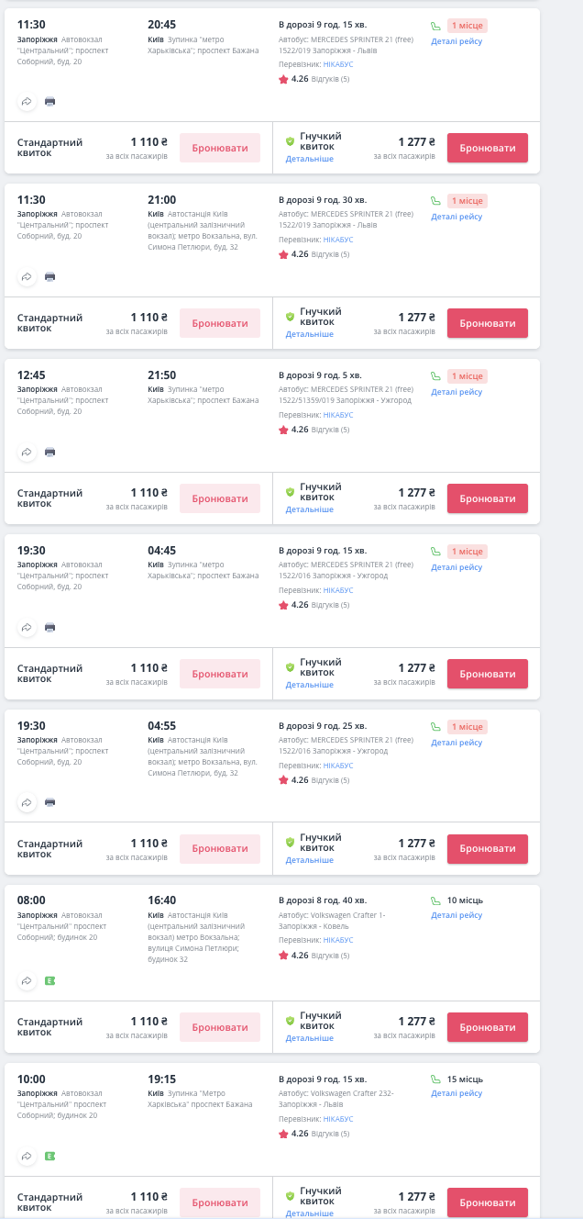The image size is (583, 1219).
Task: Click green shield icon on 08:00 trip
Action: coord(290,1020)
